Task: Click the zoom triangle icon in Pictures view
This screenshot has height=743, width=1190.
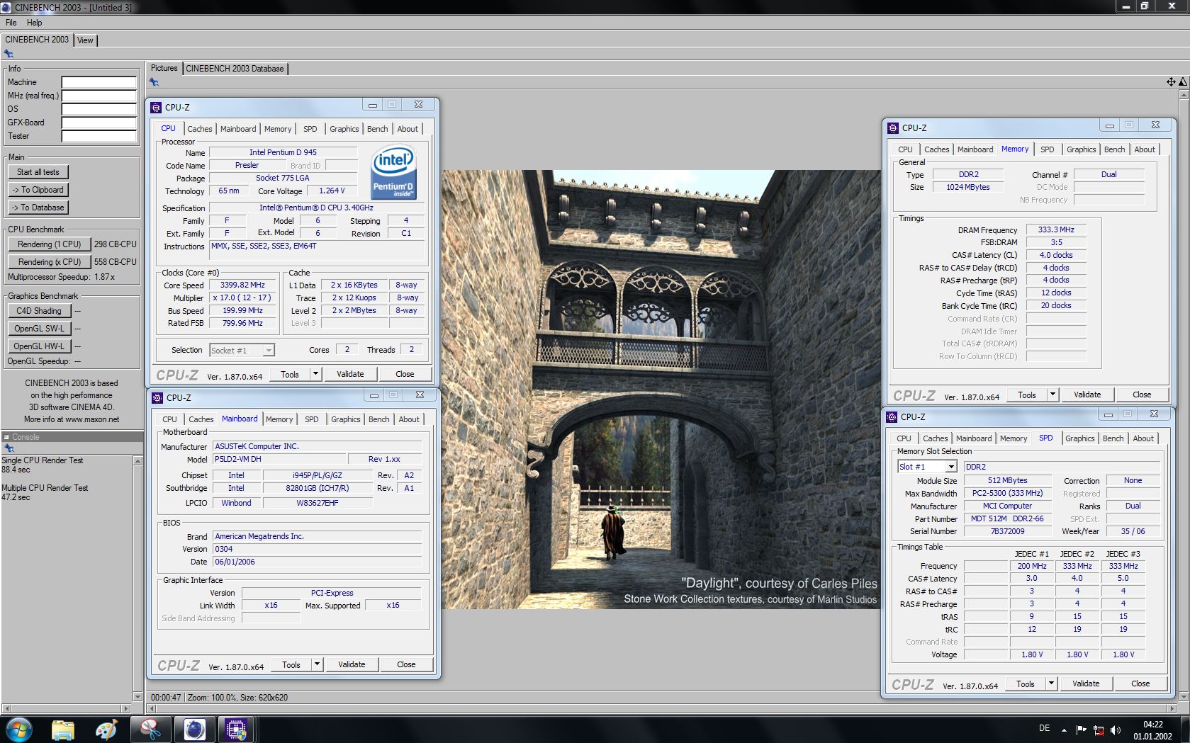Action: click(1182, 82)
